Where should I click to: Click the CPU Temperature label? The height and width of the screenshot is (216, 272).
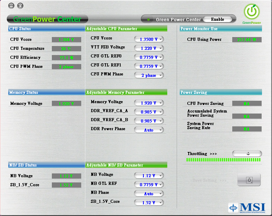[27, 48]
